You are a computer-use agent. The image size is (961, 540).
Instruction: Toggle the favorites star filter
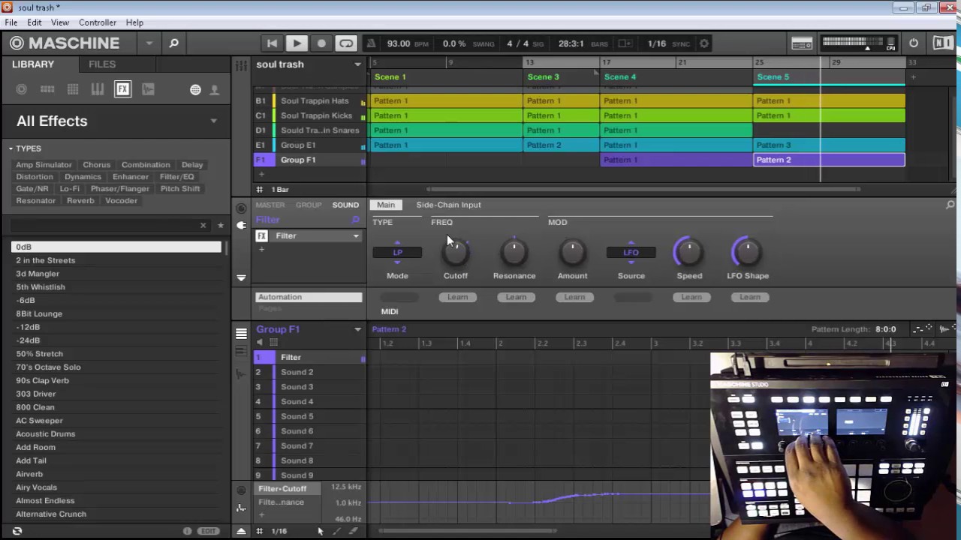click(x=220, y=225)
